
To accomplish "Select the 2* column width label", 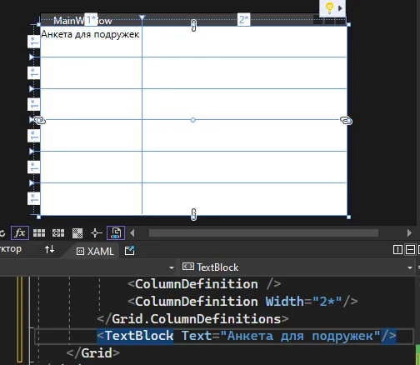I will pyautogui.click(x=243, y=20).
